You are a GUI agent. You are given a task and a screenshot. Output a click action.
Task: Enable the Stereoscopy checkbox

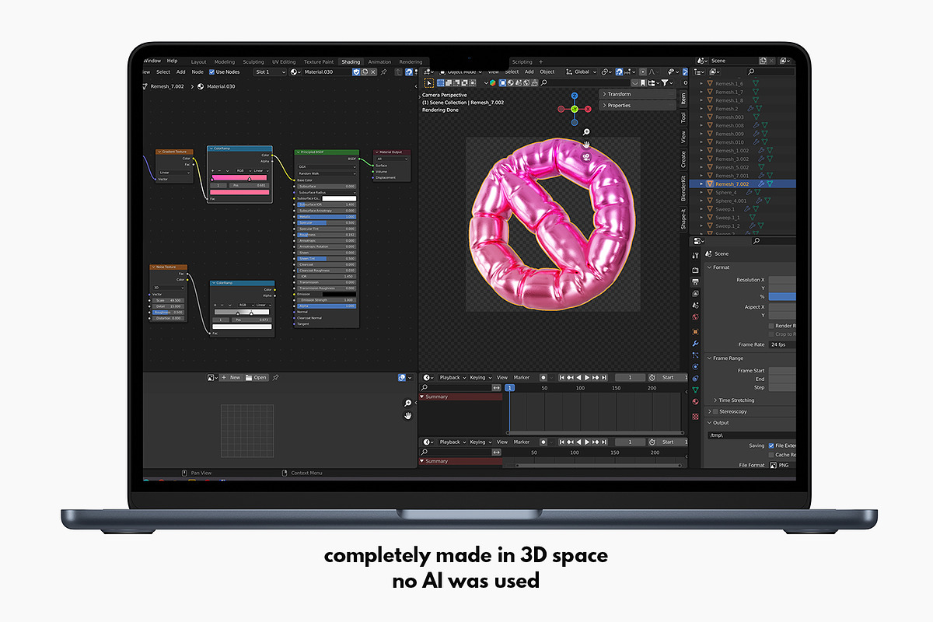pos(715,411)
